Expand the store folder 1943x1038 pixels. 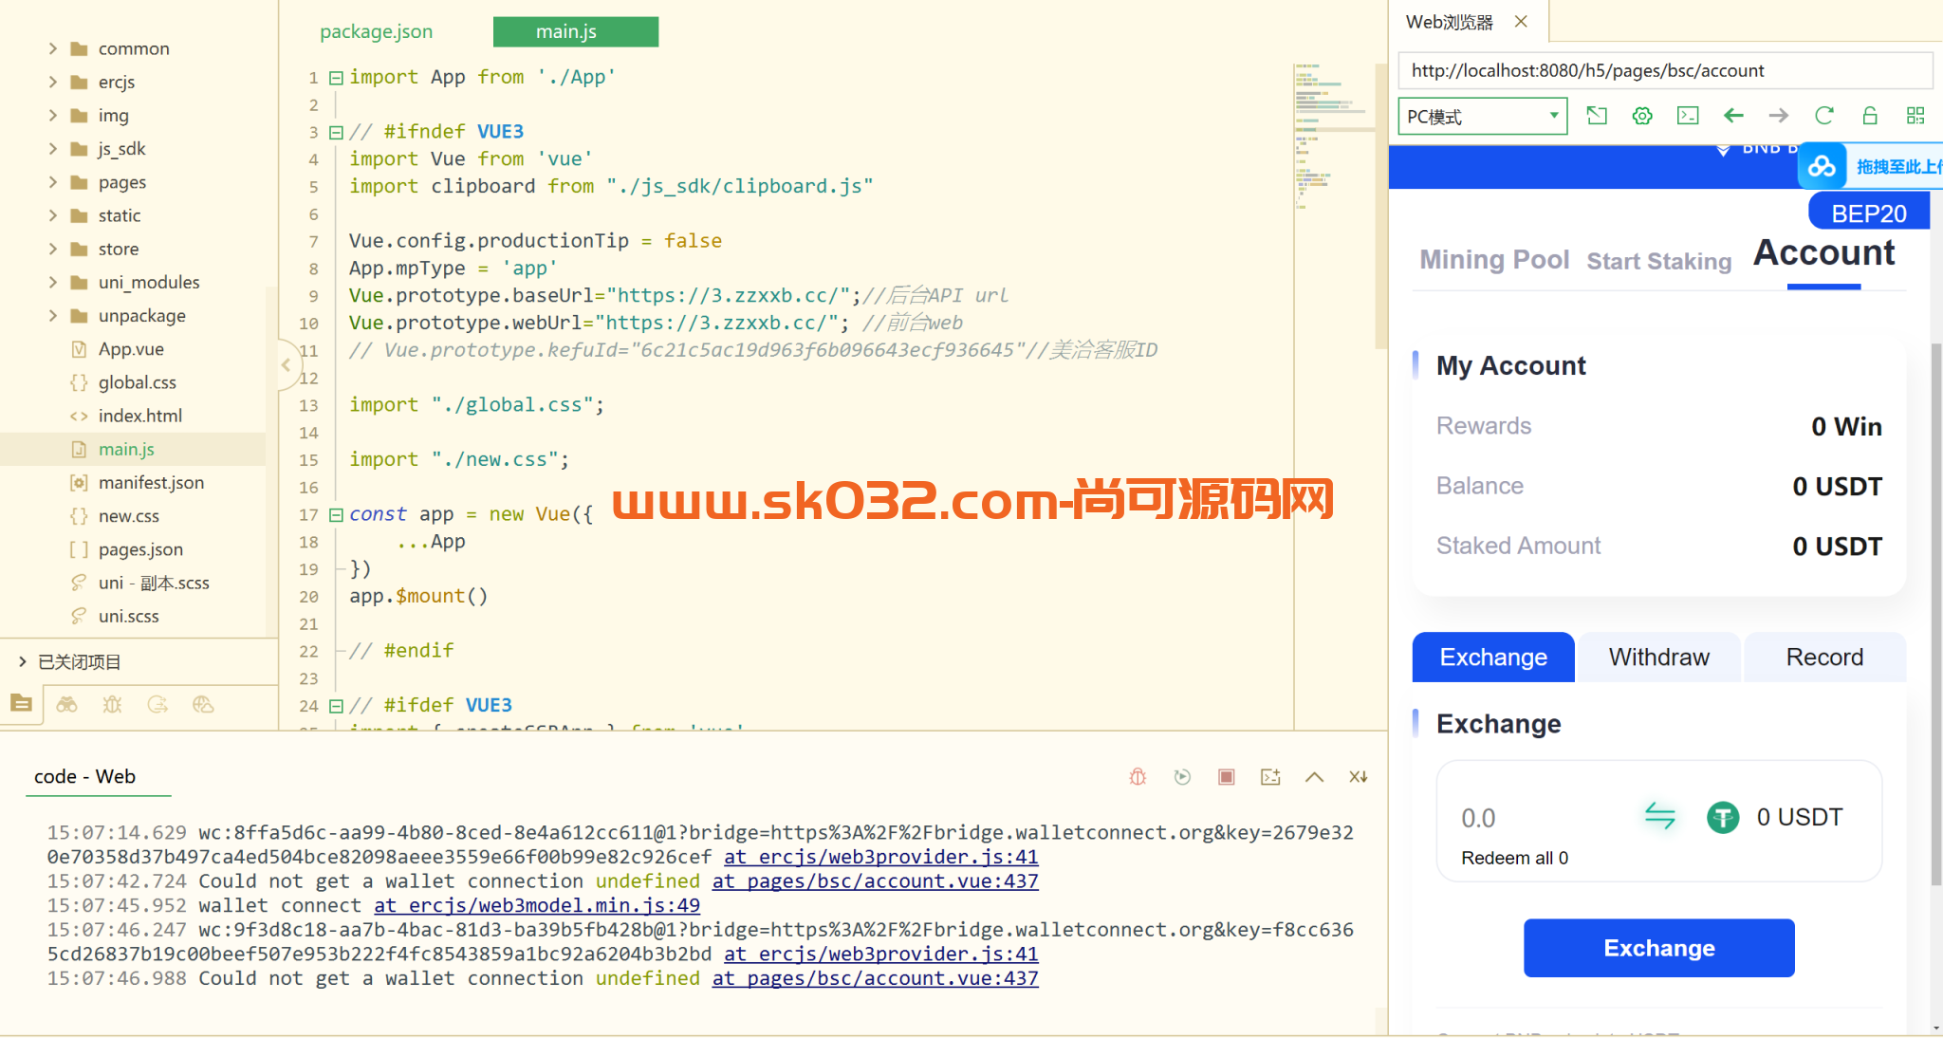point(53,249)
